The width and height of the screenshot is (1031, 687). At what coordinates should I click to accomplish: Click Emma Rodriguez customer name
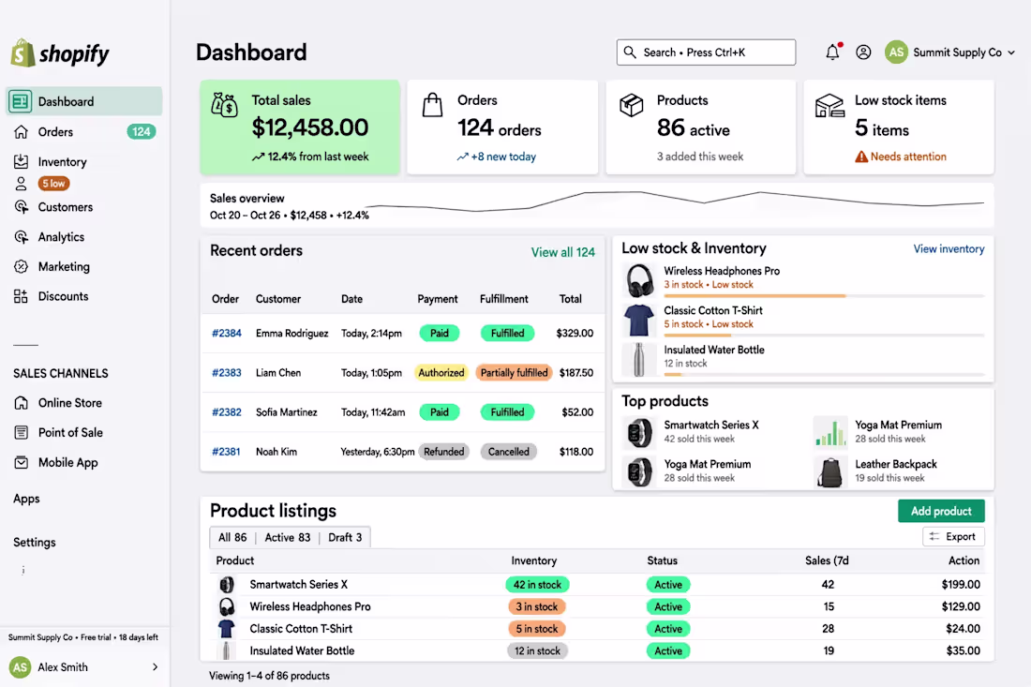tap(291, 334)
